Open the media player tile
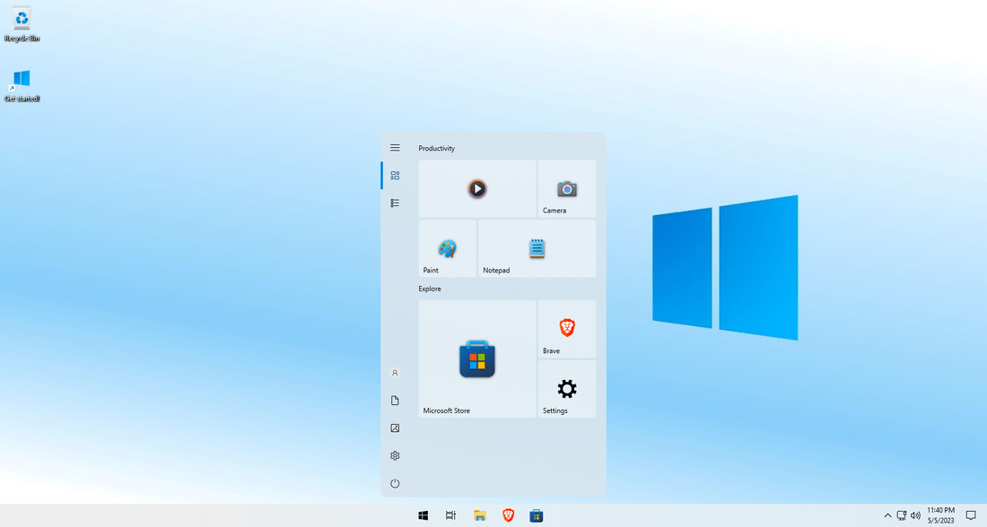The height and width of the screenshot is (527, 987). (x=477, y=189)
